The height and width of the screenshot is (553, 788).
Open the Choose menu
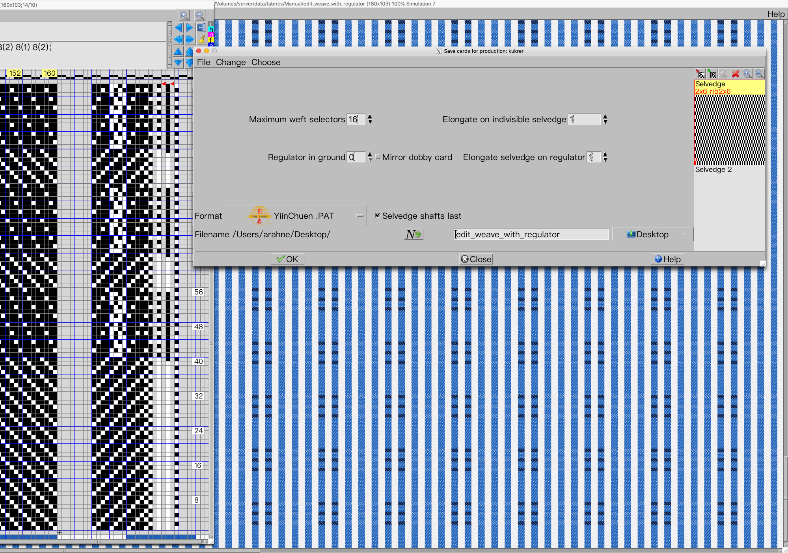tap(266, 62)
